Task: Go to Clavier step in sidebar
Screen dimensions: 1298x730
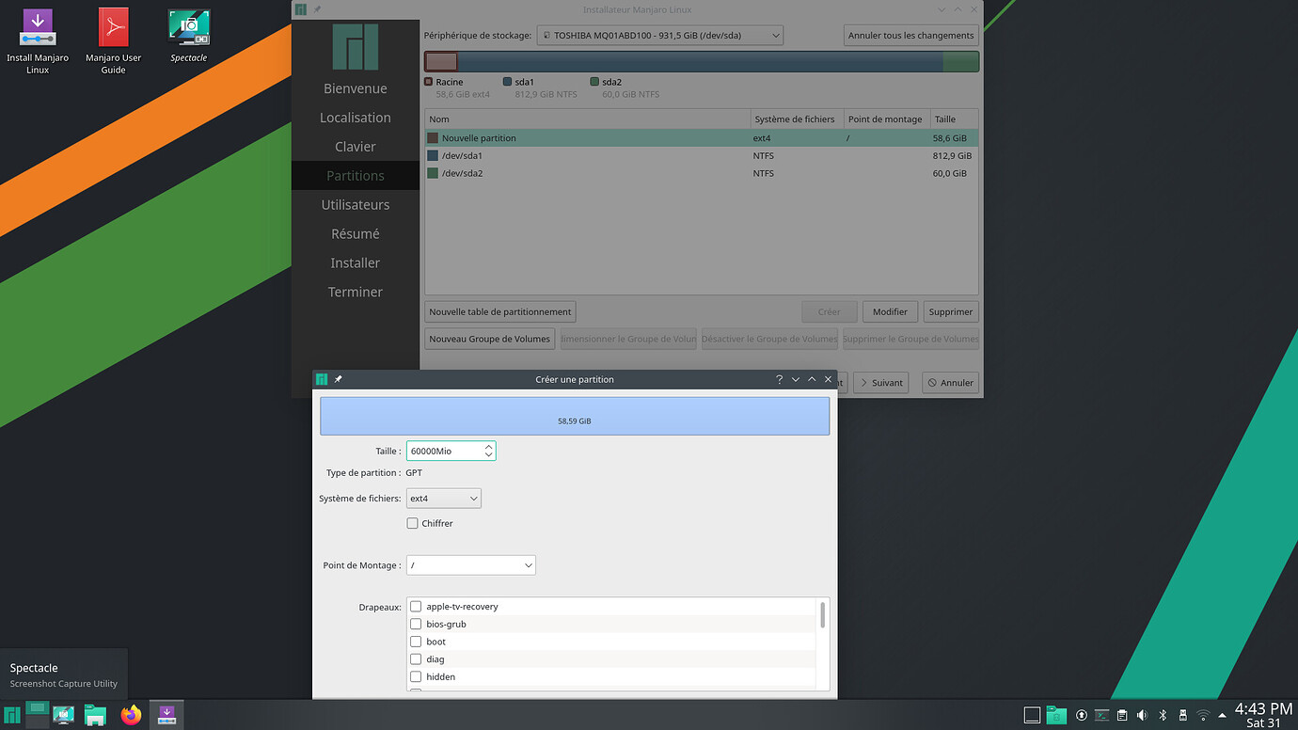Action: 356,147
